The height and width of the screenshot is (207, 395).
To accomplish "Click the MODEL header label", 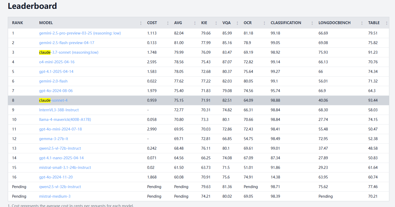I will pos(46,23).
